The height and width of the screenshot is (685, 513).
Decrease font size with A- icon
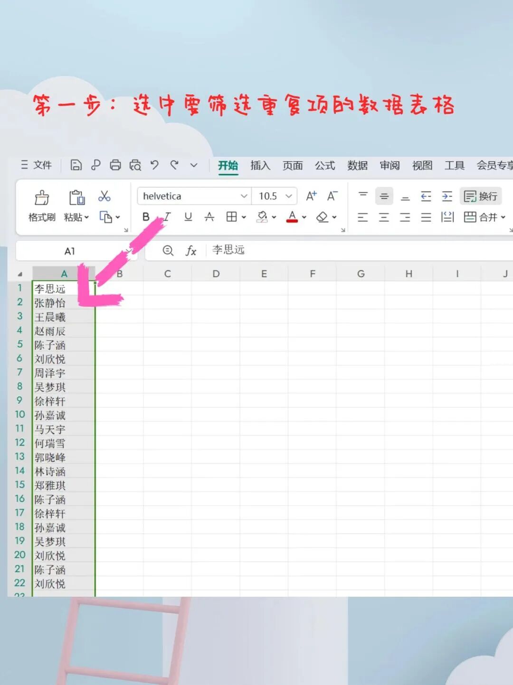pyautogui.click(x=332, y=196)
